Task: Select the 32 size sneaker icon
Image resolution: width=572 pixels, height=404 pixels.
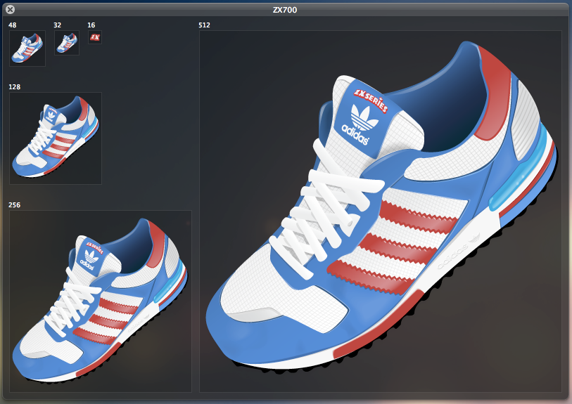Action: (x=67, y=43)
